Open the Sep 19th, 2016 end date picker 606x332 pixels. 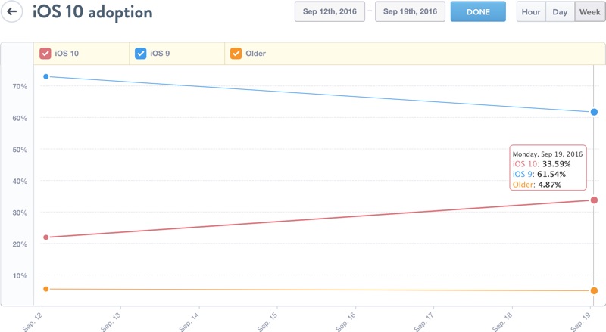pos(410,12)
